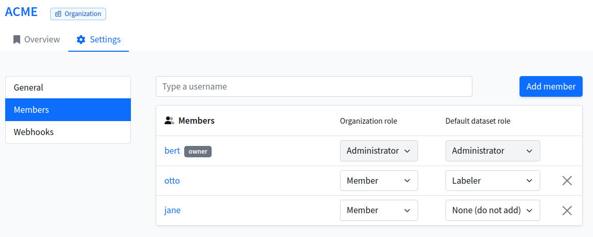The image size is (593, 237).
Task: Expand jane's default dataset role dropdown
Action: pyautogui.click(x=492, y=210)
